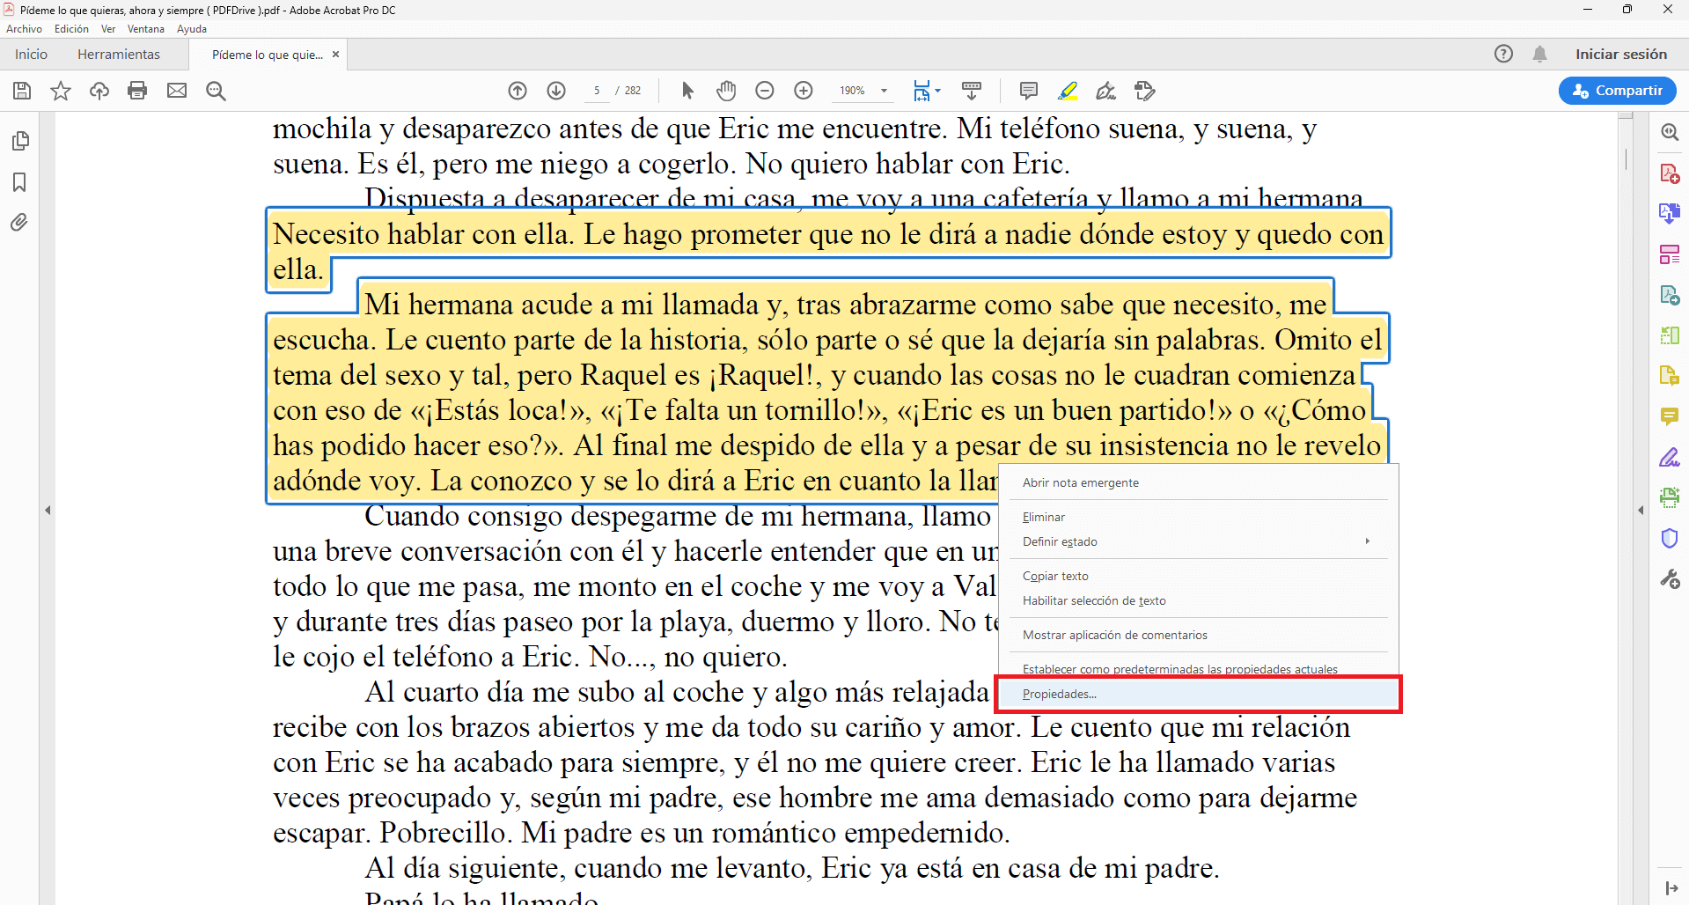Choose Copiar texto option
Image resolution: width=1689 pixels, height=905 pixels.
click(x=1197, y=576)
